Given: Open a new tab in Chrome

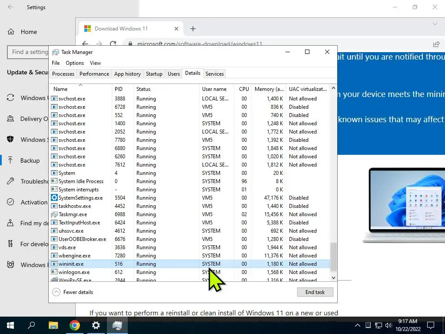Looking at the screenshot, I should 193,29.
